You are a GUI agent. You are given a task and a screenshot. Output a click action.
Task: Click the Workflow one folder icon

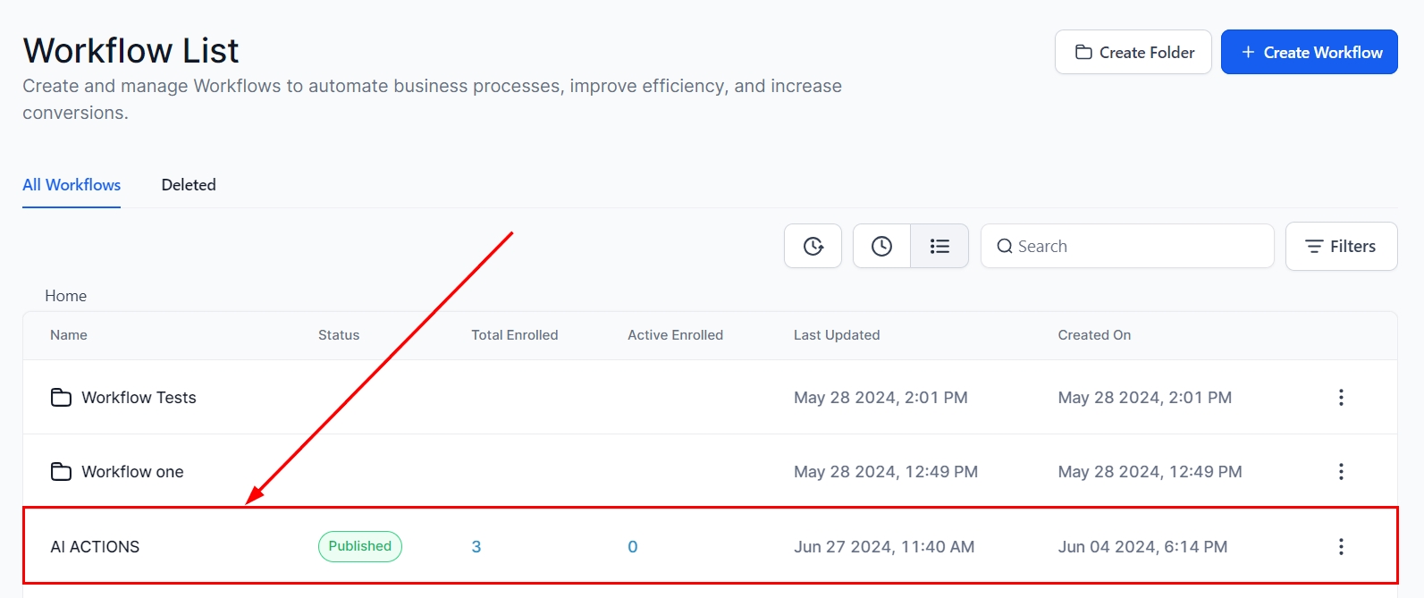[x=61, y=471]
